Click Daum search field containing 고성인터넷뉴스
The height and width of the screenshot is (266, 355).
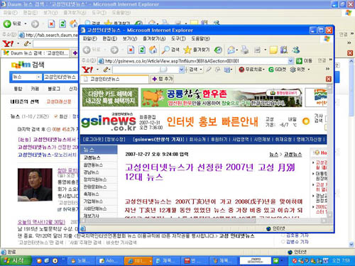[x=60, y=77]
